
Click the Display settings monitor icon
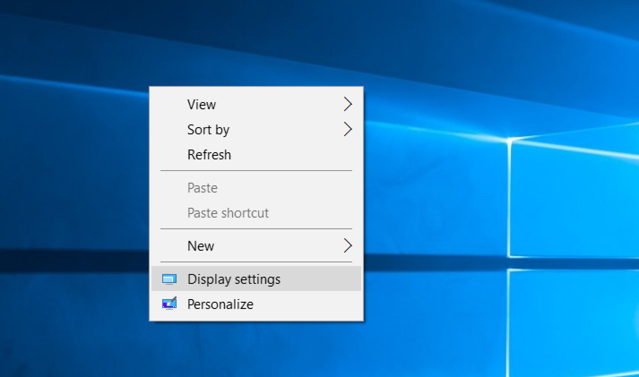pos(169,279)
